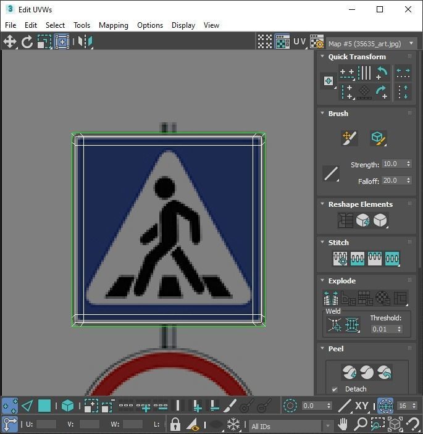Click the Rotate +90 around pivot icon
The height and width of the screenshot is (434, 423).
[382, 92]
